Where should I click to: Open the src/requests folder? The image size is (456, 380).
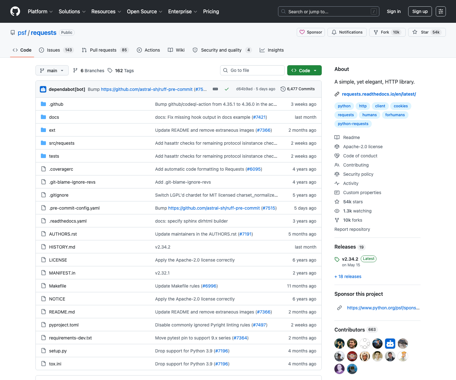(62, 143)
